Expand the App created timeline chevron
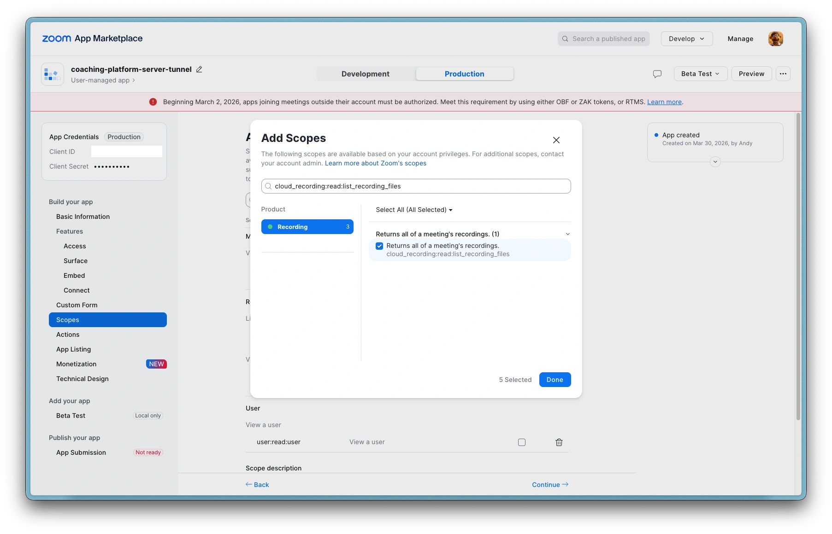This screenshot has height=534, width=832. (715, 162)
